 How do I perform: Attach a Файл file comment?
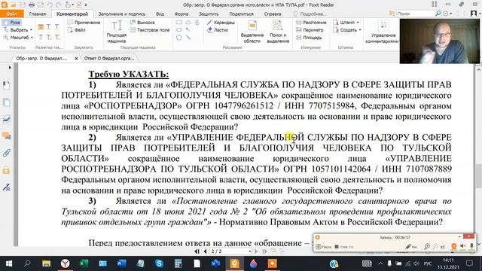click(x=77, y=30)
